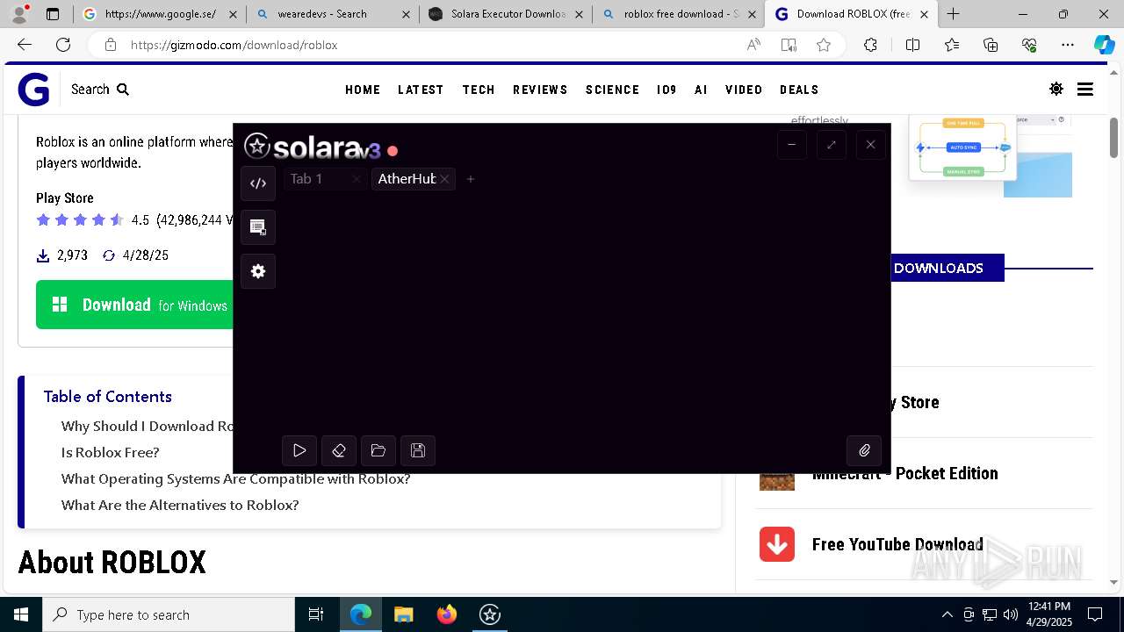Image resolution: width=1124 pixels, height=632 pixels.
Task: Toggle split screen in Edge
Action: click(912, 45)
